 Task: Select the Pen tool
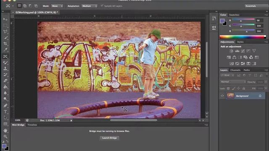tap(5, 105)
